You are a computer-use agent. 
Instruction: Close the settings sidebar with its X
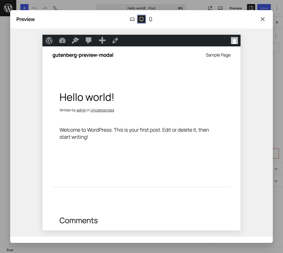pyautogui.click(x=277, y=22)
